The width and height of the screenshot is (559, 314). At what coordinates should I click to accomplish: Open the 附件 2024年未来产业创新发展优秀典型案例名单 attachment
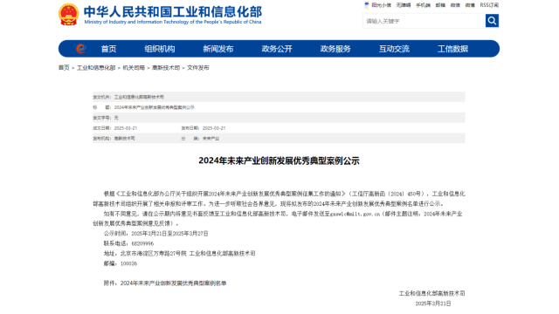click(165, 283)
